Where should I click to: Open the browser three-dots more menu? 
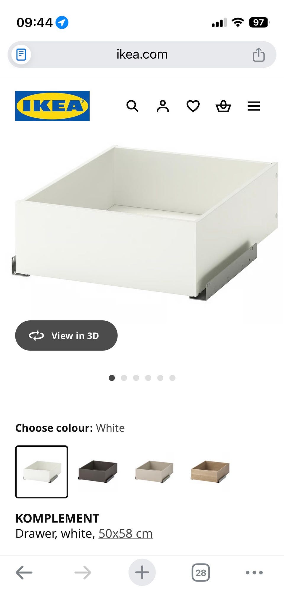point(254,572)
